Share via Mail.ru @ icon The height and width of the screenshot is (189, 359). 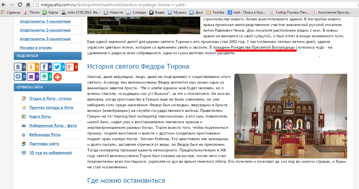pos(20,77)
